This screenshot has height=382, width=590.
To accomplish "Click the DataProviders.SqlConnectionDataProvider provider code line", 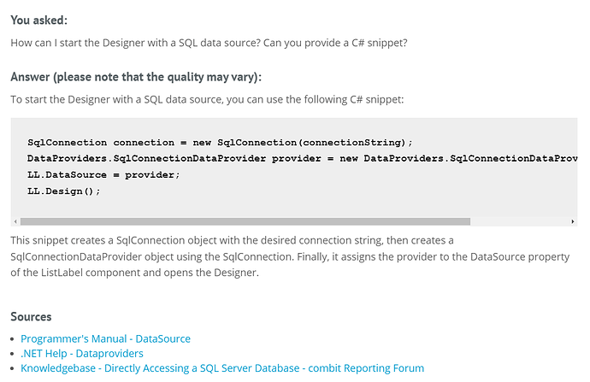I will click(x=302, y=158).
